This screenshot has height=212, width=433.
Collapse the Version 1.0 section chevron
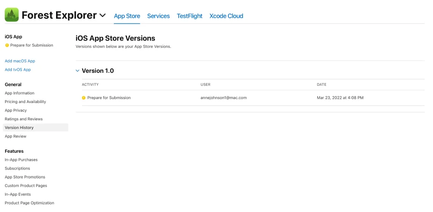[77, 71]
